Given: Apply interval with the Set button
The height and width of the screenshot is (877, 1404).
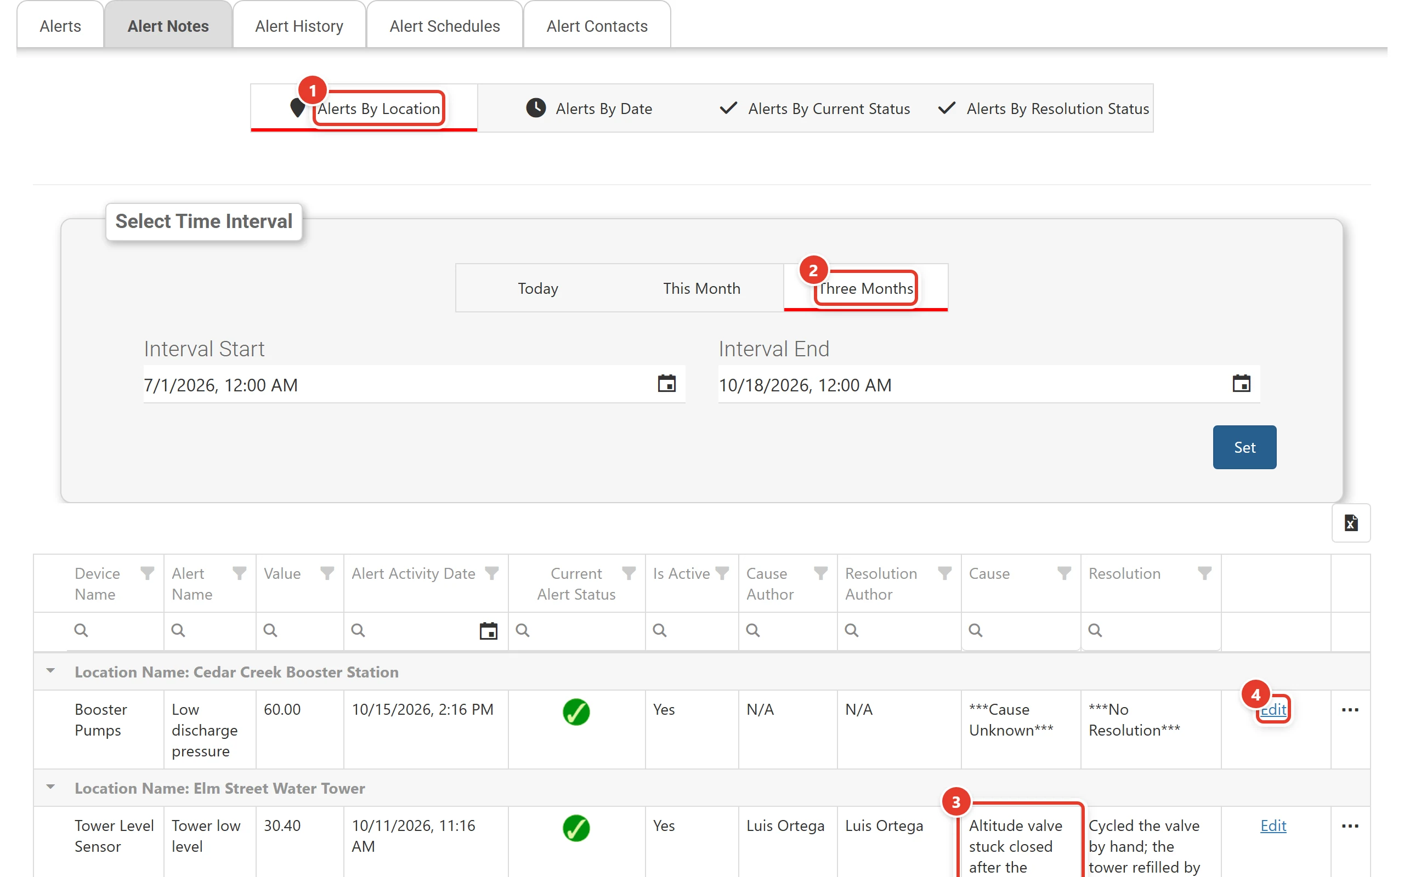Looking at the screenshot, I should point(1244,447).
